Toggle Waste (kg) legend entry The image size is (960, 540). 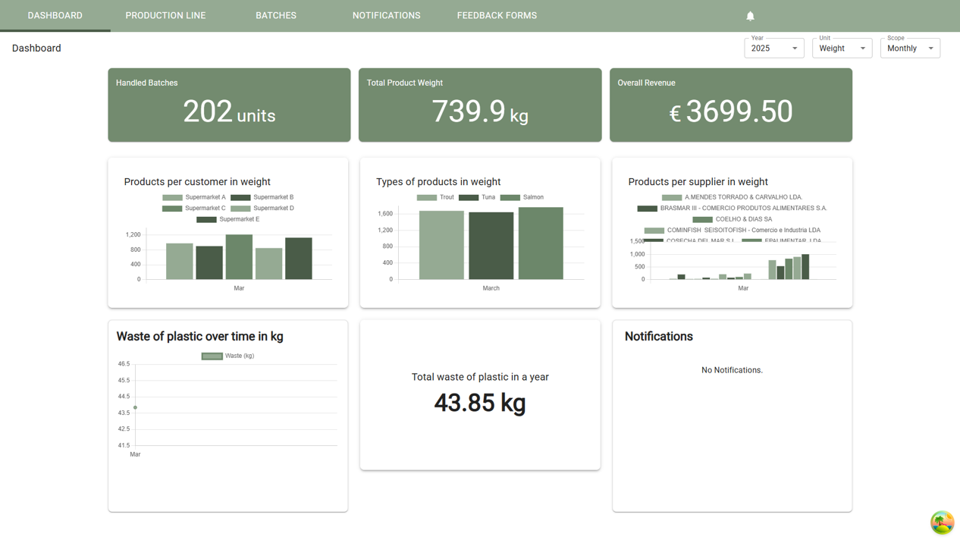227,356
